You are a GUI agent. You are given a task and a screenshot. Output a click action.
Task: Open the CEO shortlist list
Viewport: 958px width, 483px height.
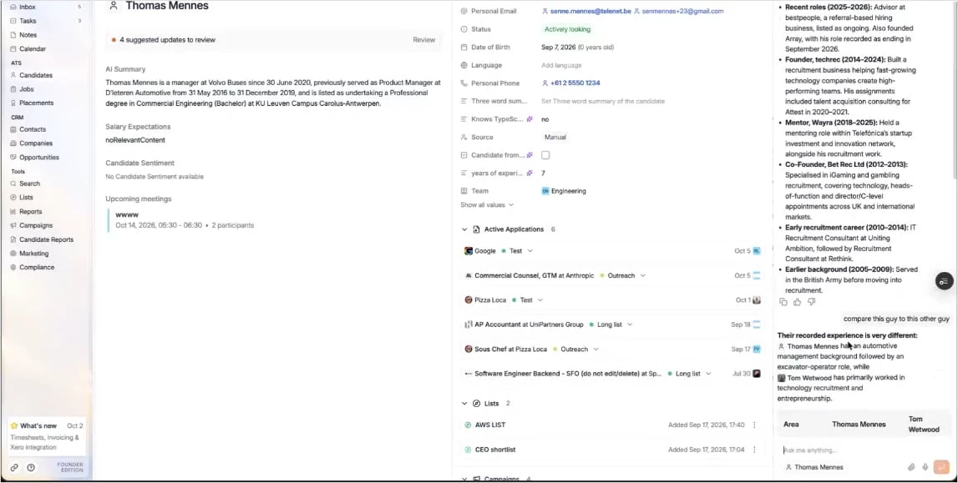pyautogui.click(x=495, y=450)
